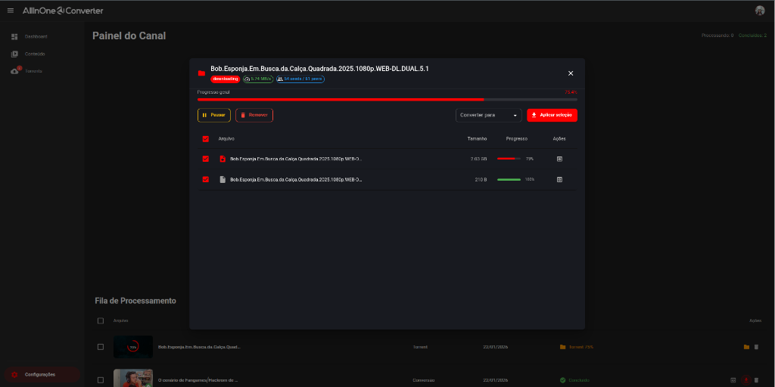Click the action icon for the 2.03 GB file
This screenshot has width=775, height=387.
tap(559, 159)
